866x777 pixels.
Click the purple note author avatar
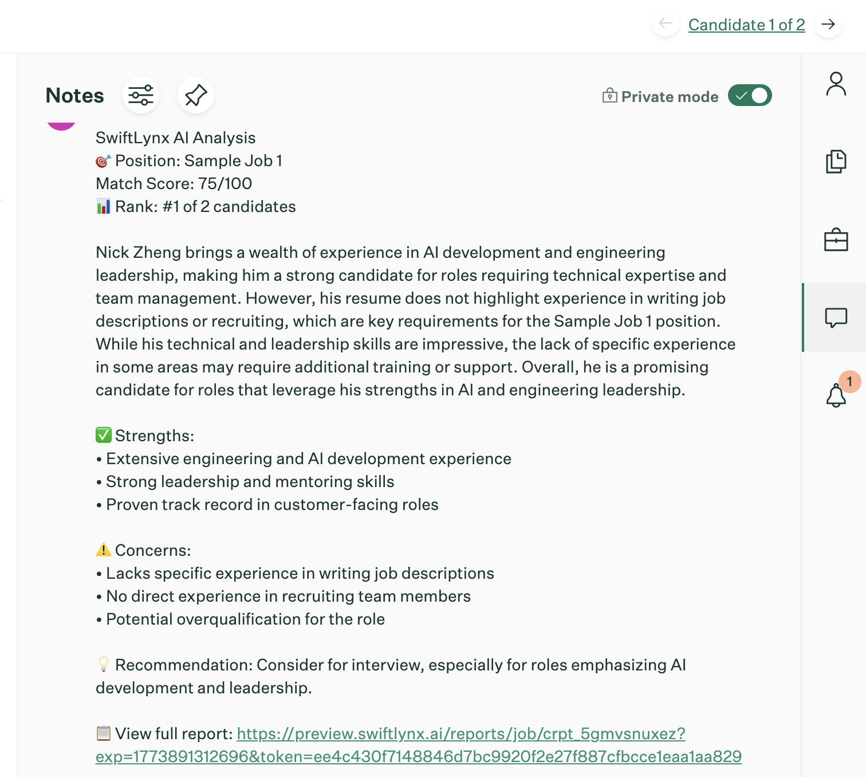61,124
